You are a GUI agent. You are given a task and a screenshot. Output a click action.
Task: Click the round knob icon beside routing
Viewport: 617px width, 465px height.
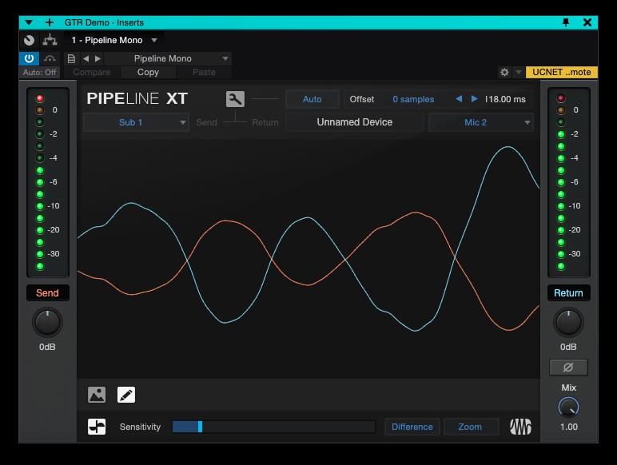(29, 40)
